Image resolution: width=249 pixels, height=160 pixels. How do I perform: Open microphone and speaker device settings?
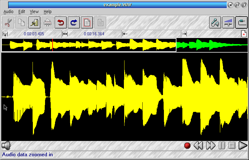(215, 22)
